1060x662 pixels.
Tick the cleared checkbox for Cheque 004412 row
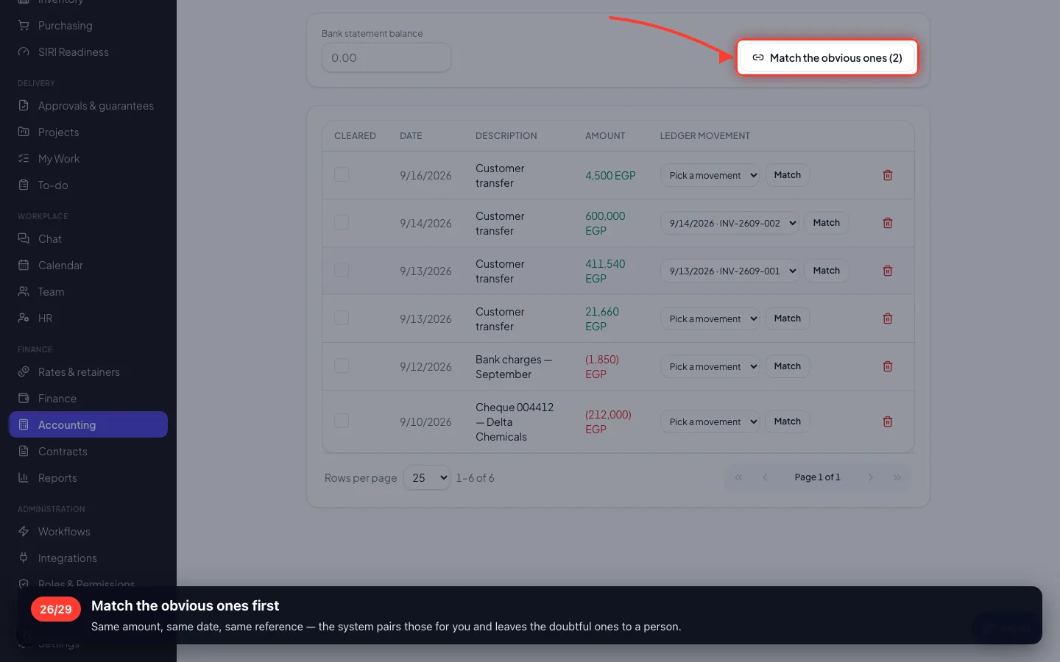342,421
